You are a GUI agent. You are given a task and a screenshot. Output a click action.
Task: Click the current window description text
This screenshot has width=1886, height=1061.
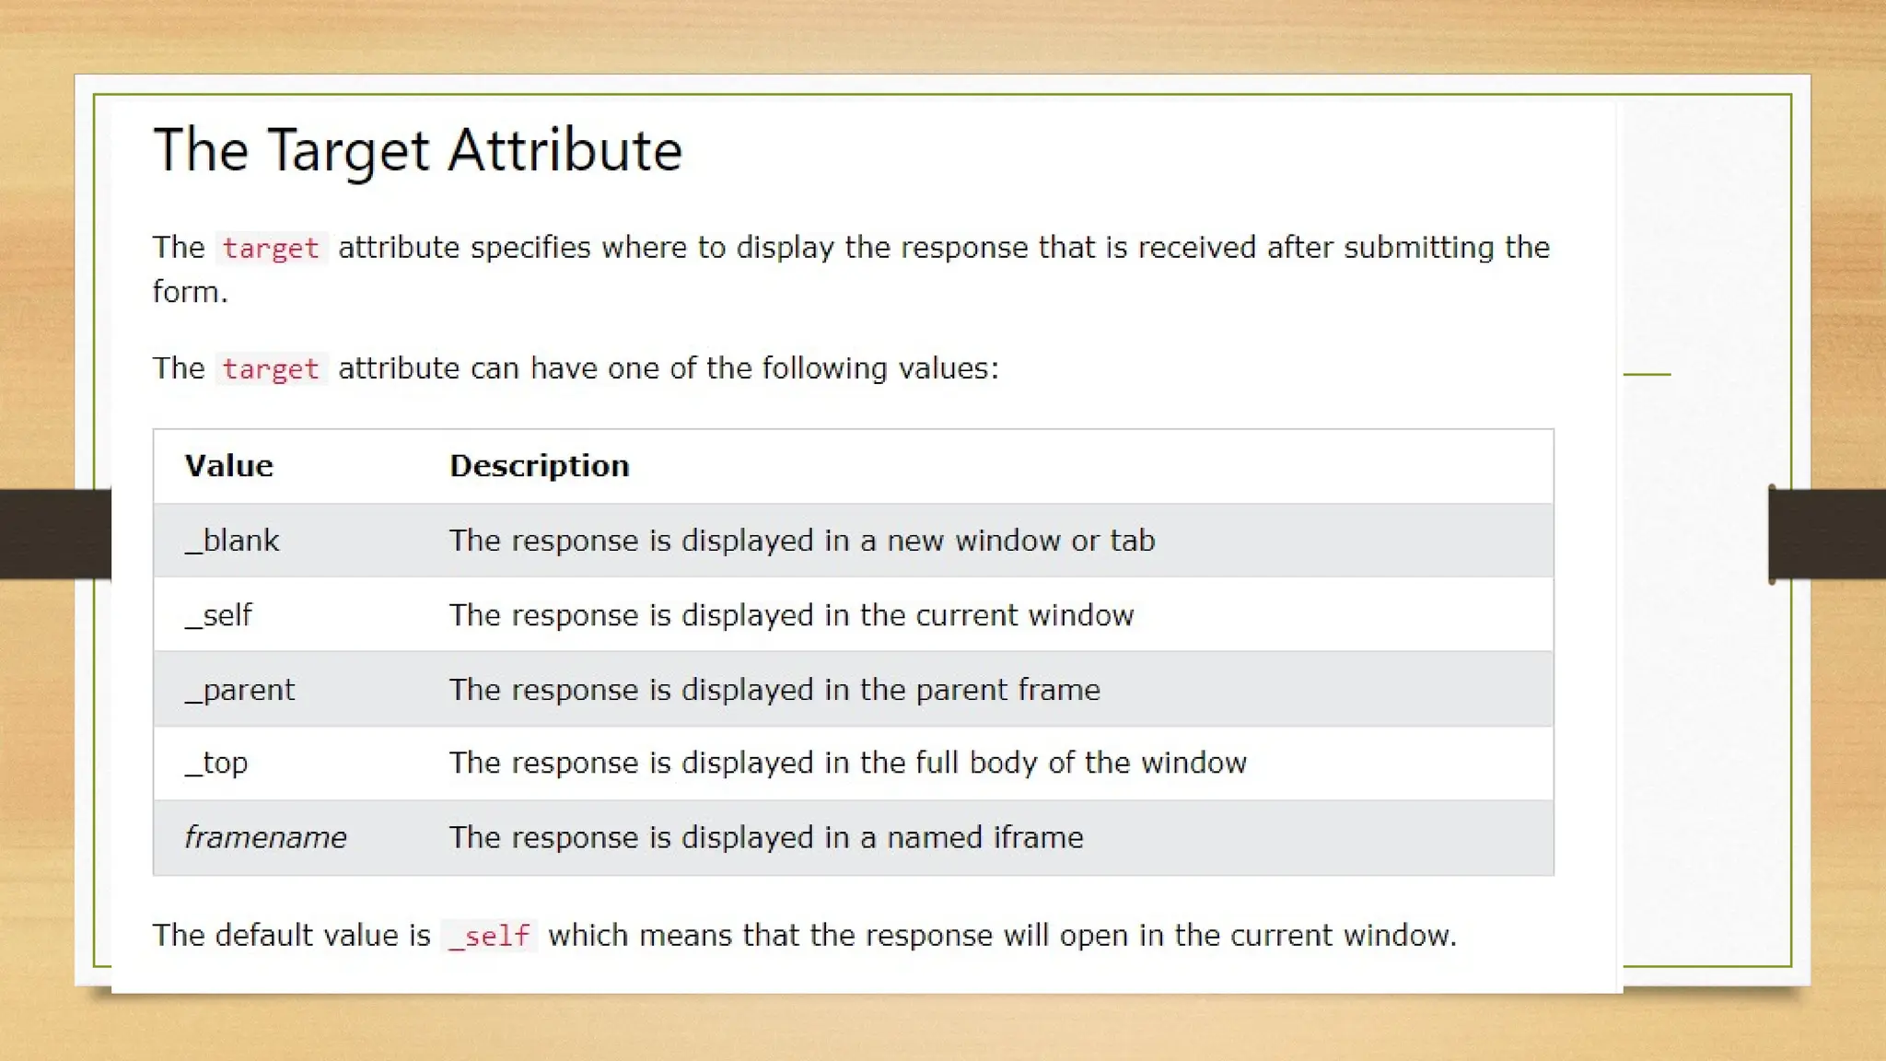coord(791,615)
